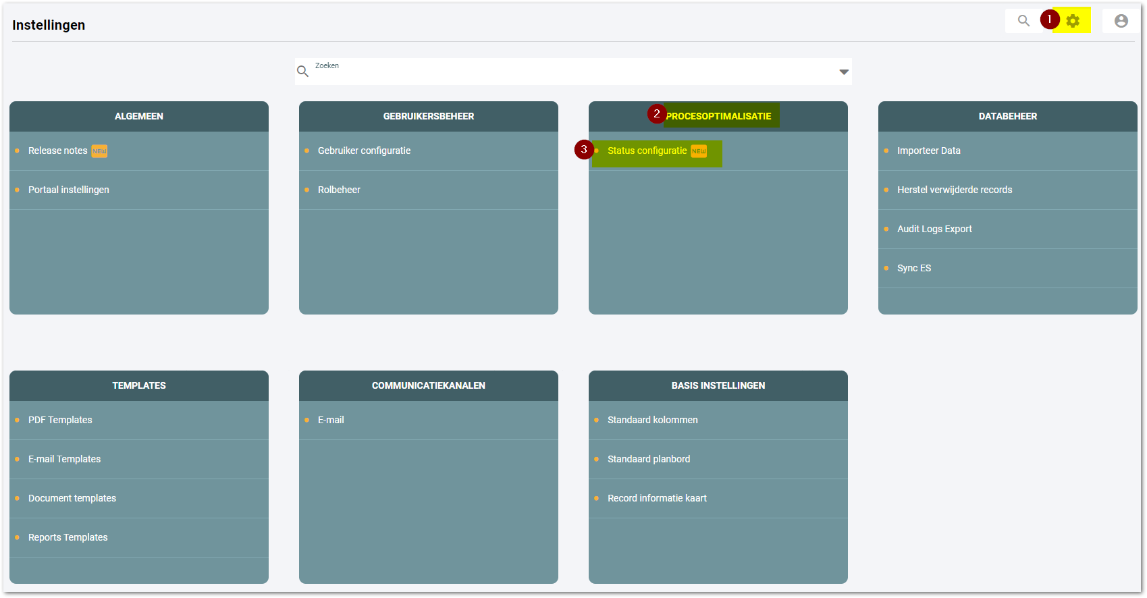Open Standaard kolommen
The height and width of the screenshot is (598, 1147).
tap(653, 420)
